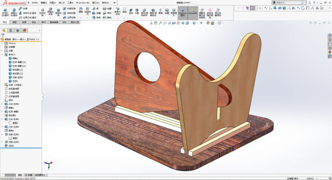Viewport: 332px width, 180px height.
Task: Click the Zoom to Area magnifier icon
Action: (160, 23)
